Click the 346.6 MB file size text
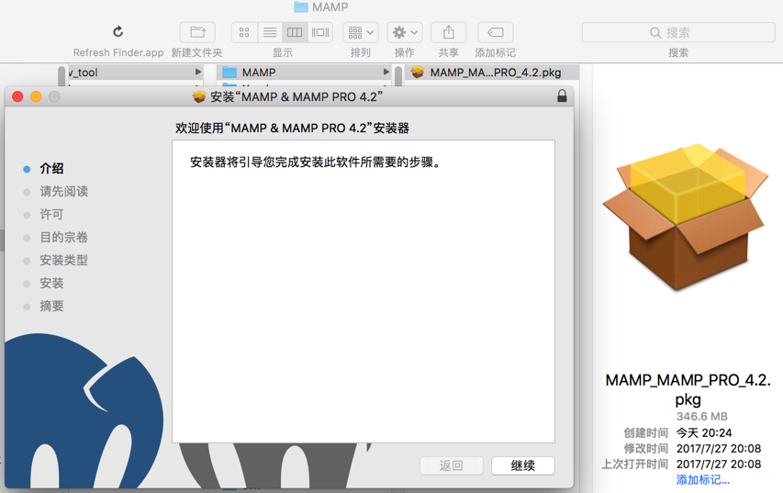This screenshot has height=493, width=783. pyautogui.click(x=701, y=417)
